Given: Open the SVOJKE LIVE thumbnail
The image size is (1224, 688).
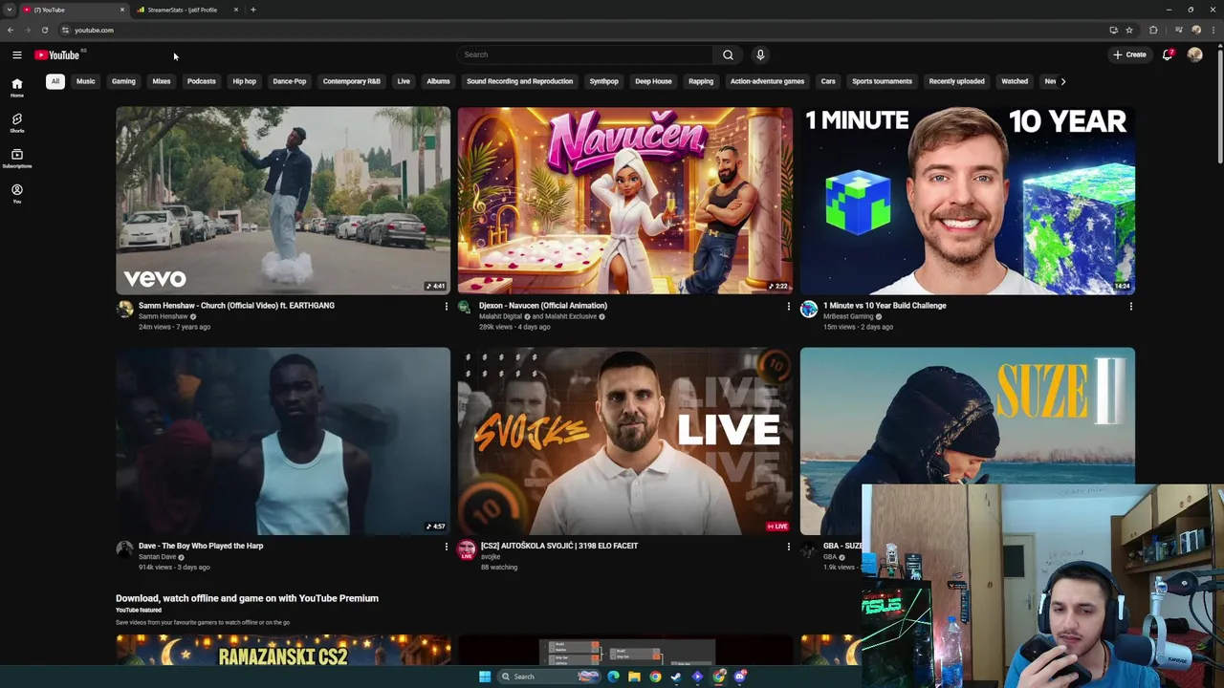Looking at the screenshot, I should (x=625, y=441).
